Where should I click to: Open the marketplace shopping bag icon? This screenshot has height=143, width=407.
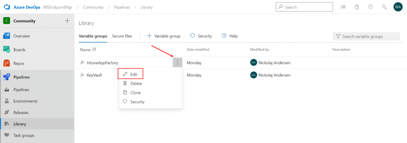click(x=357, y=7)
